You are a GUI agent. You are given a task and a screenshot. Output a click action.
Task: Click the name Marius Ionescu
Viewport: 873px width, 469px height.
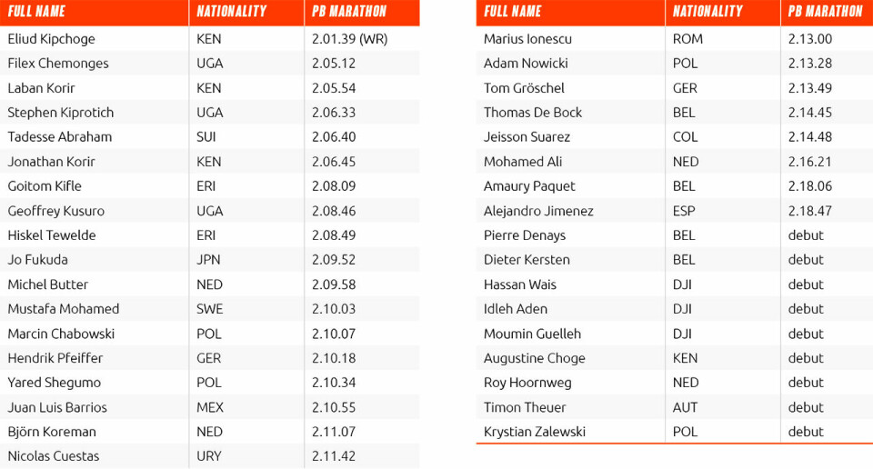tap(527, 39)
